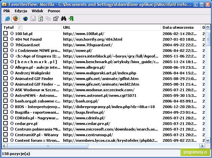Image resolution: width=212 pixels, height=158 pixels.
Task: Click bookmark icon of Bugzilla row
Action: coord(12,112)
